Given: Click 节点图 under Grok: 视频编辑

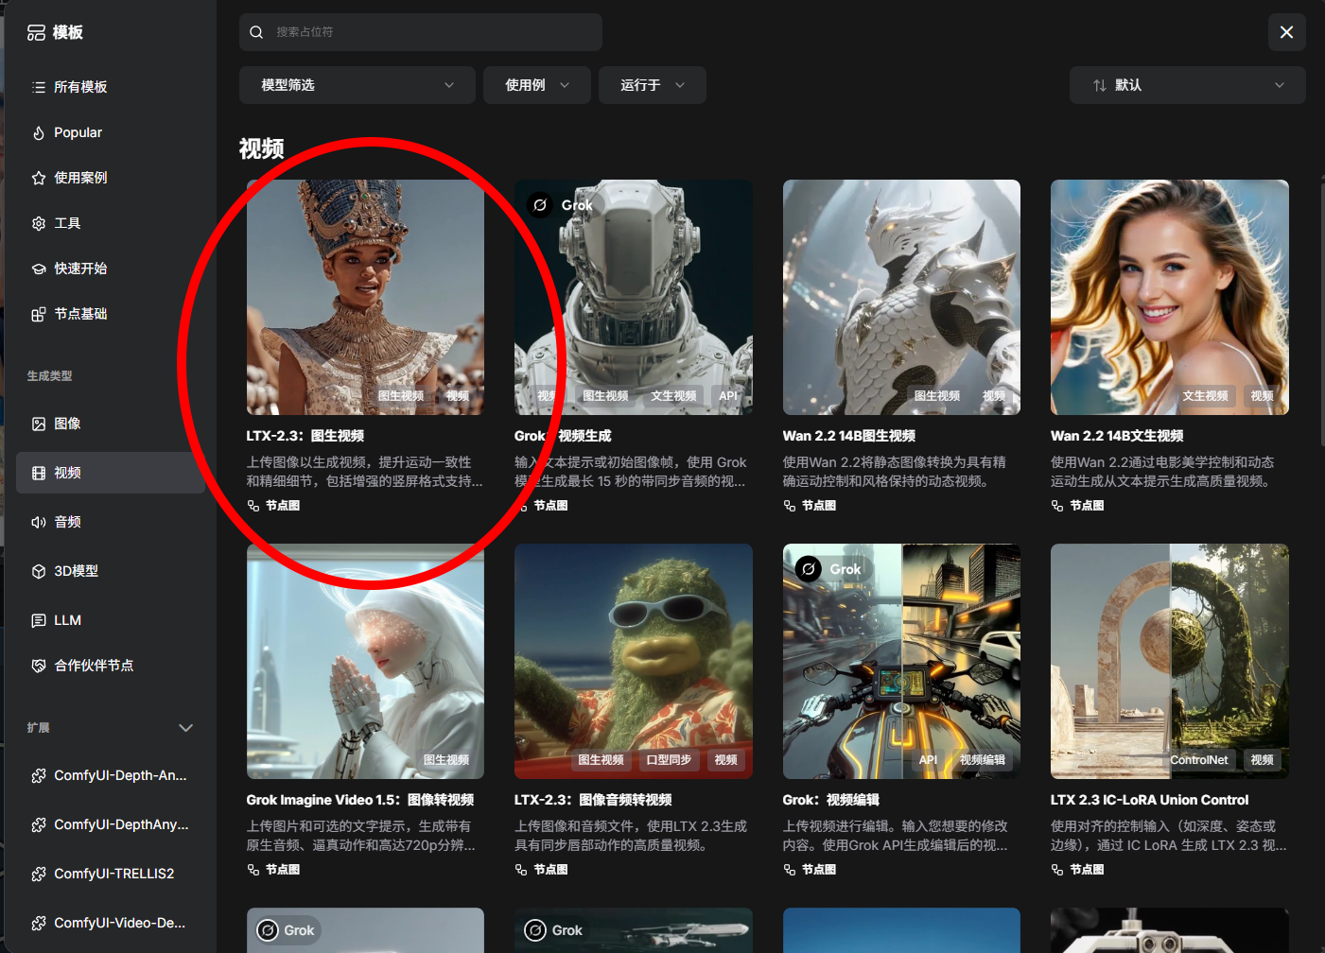Looking at the screenshot, I should pyautogui.click(x=810, y=870).
